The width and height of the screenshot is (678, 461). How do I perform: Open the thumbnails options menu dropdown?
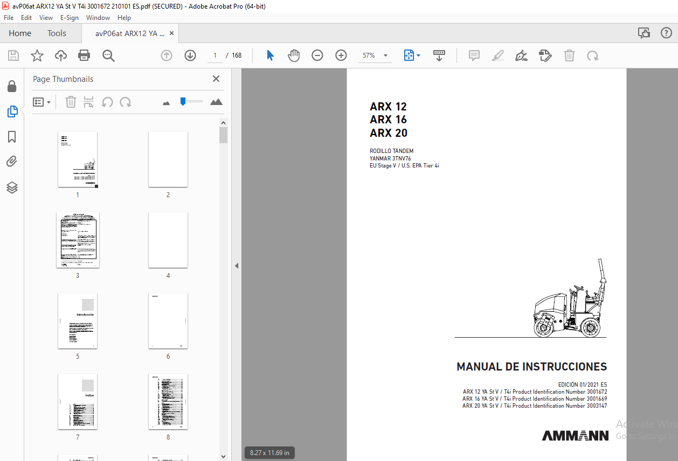click(42, 102)
